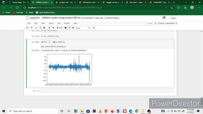Switch to the project real tab
The image size is (203, 114).
(x=66, y=2)
